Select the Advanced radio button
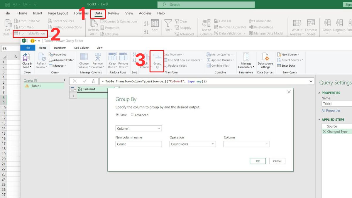 pyautogui.click(x=132, y=115)
